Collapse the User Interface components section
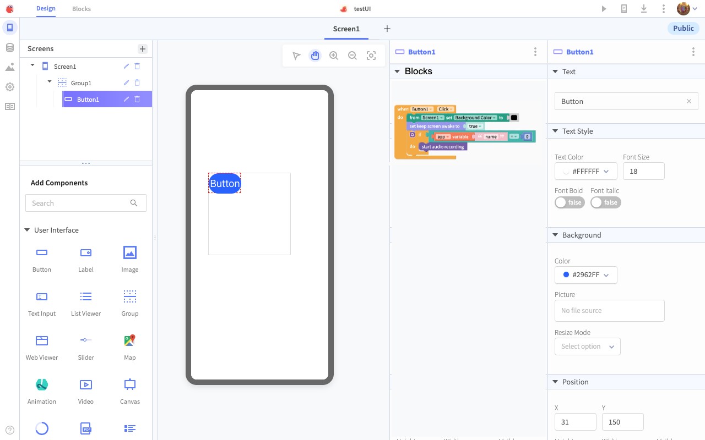The height and width of the screenshot is (440, 705). tap(27, 230)
